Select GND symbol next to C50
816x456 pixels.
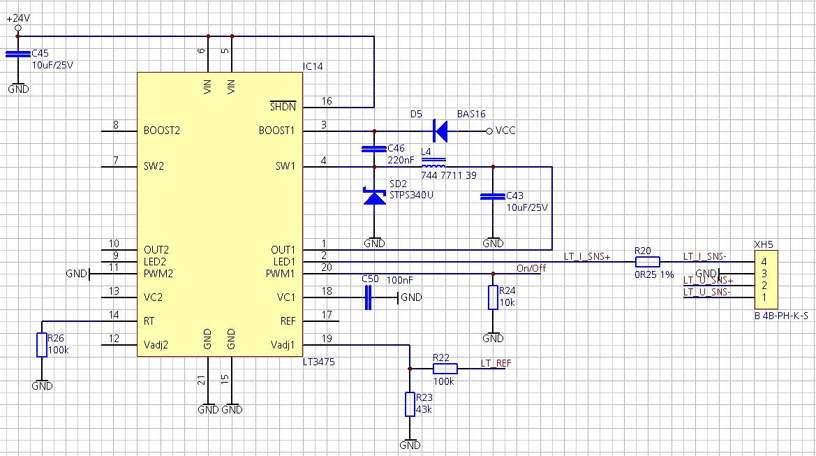pyautogui.click(x=410, y=297)
